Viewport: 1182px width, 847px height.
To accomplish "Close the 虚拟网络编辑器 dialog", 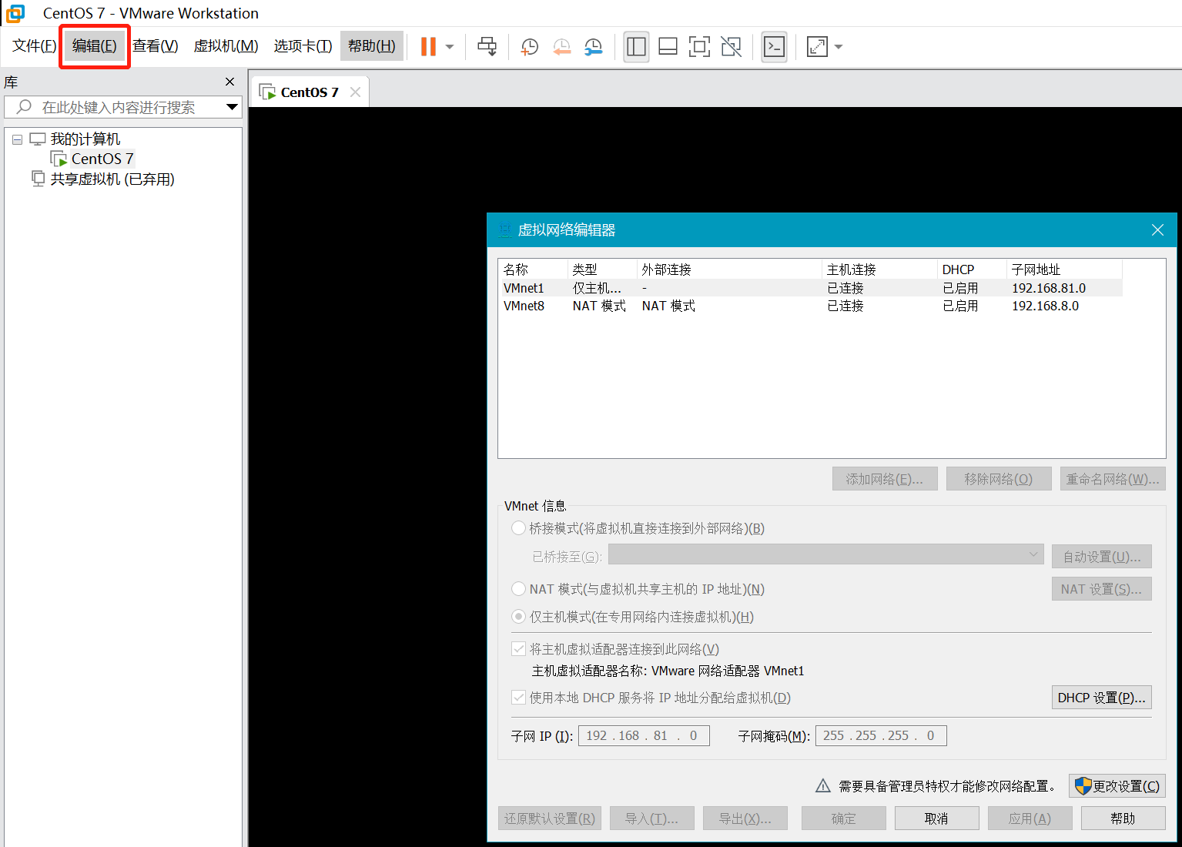I will pyautogui.click(x=1157, y=230).
